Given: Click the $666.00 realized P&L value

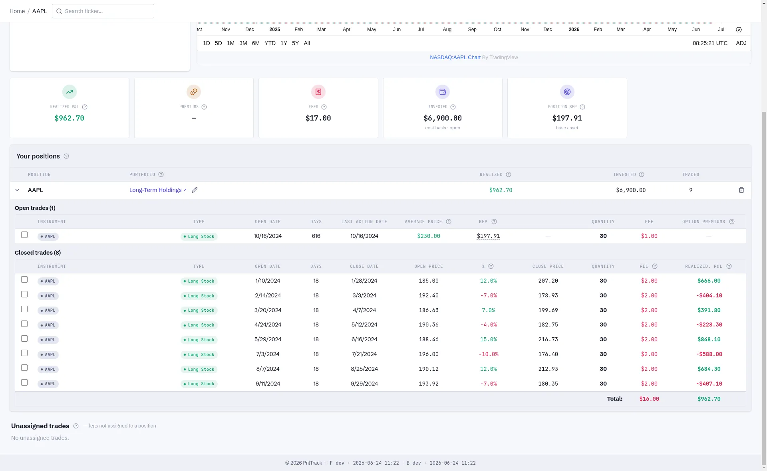Looking at the screenshot, I should click(x=709, y=281).
